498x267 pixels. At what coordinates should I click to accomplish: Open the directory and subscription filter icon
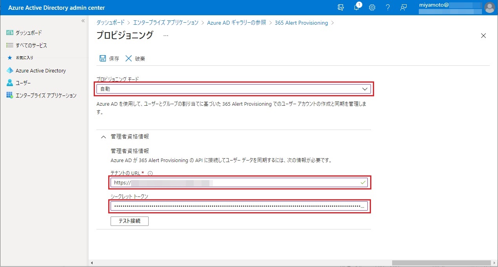(341, 7)
